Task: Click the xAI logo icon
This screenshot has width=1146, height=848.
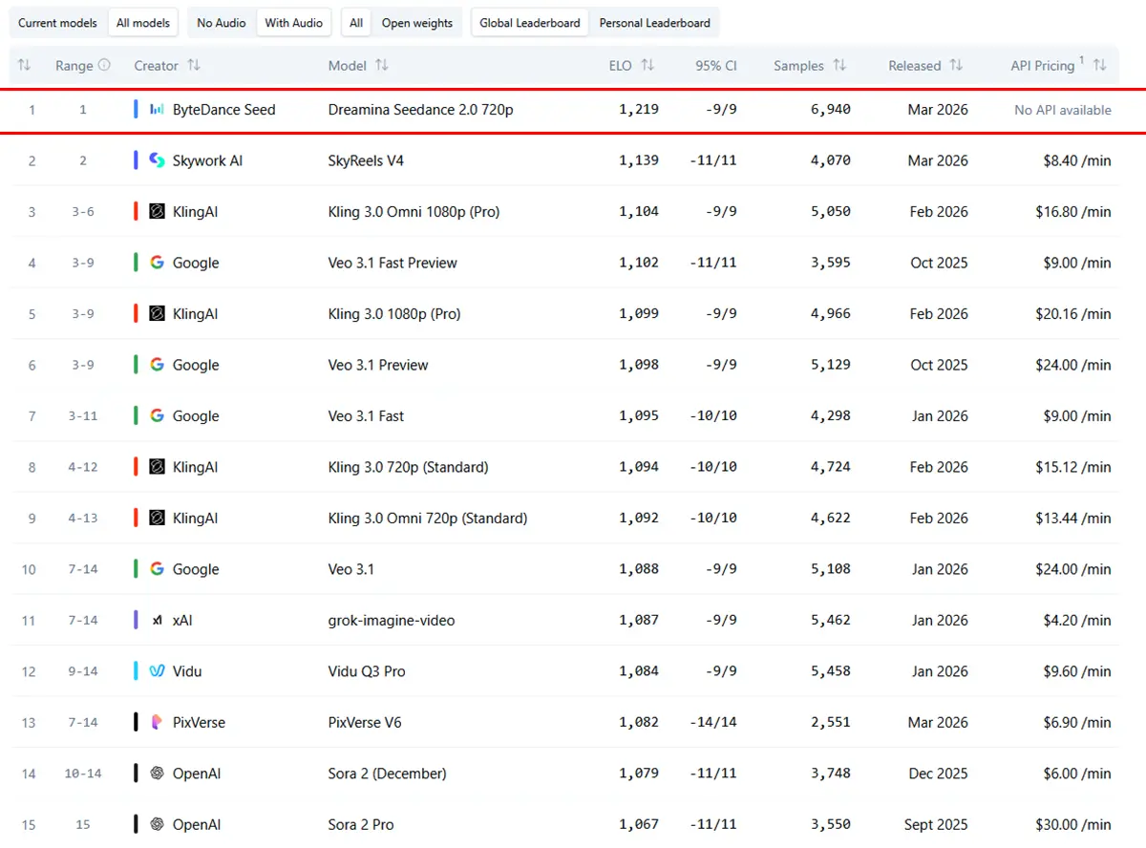Action: 158,621
